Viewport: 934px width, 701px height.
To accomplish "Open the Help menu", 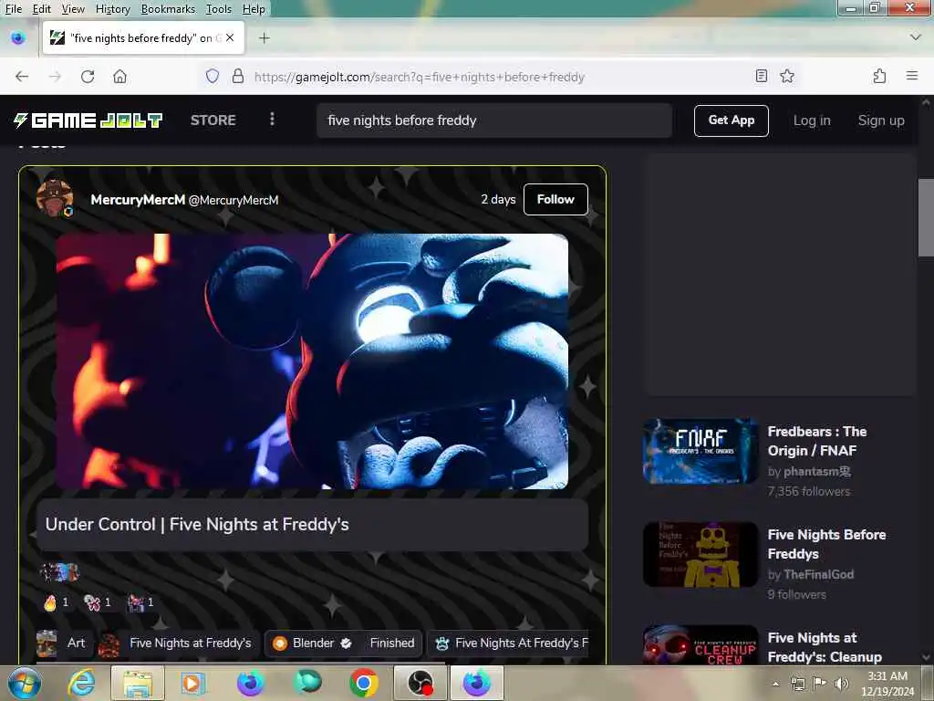I will coord(254,9).
